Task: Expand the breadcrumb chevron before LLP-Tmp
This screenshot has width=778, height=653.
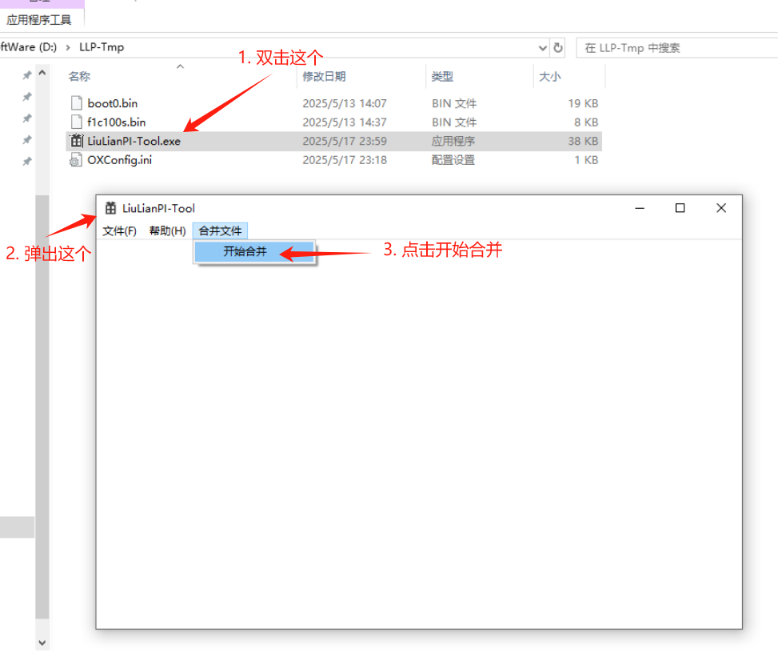Action: pos(68,48)
